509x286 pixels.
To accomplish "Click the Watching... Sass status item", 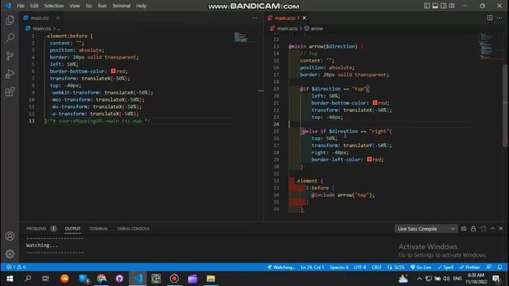I will coord(281,267).
